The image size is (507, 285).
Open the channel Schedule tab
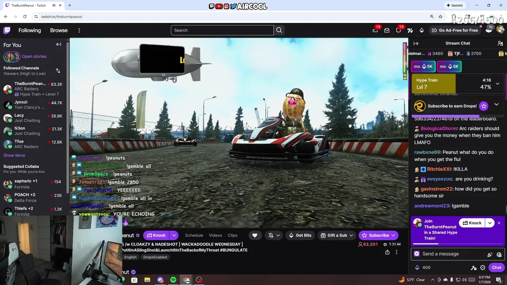tap(194, 235)
